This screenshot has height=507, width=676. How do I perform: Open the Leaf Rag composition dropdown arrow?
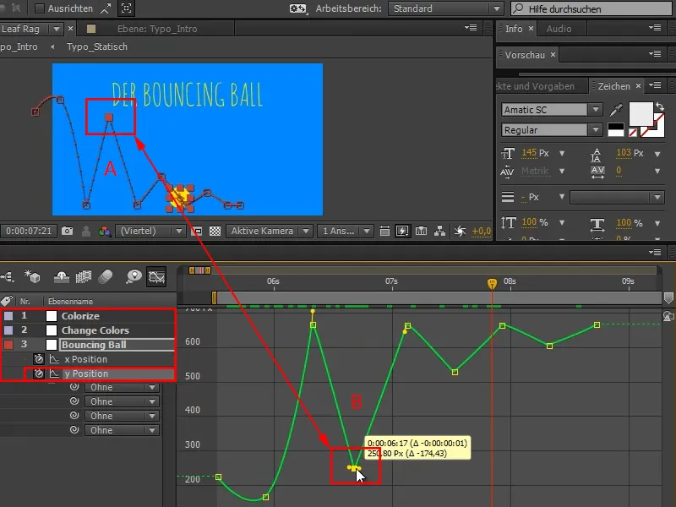click(57, 30)
